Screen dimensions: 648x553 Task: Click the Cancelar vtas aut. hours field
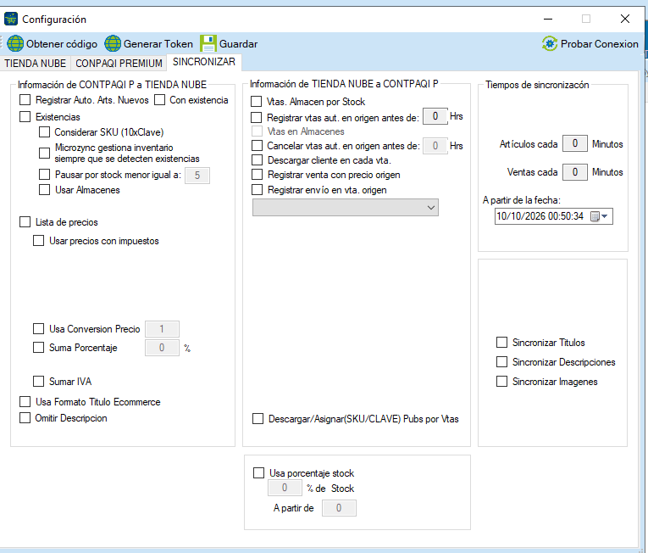click(x=435, y=146)
